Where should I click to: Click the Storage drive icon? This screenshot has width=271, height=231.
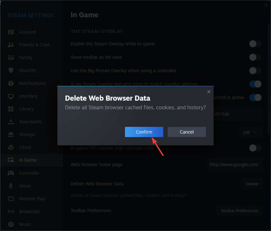[x=11, y=135]
